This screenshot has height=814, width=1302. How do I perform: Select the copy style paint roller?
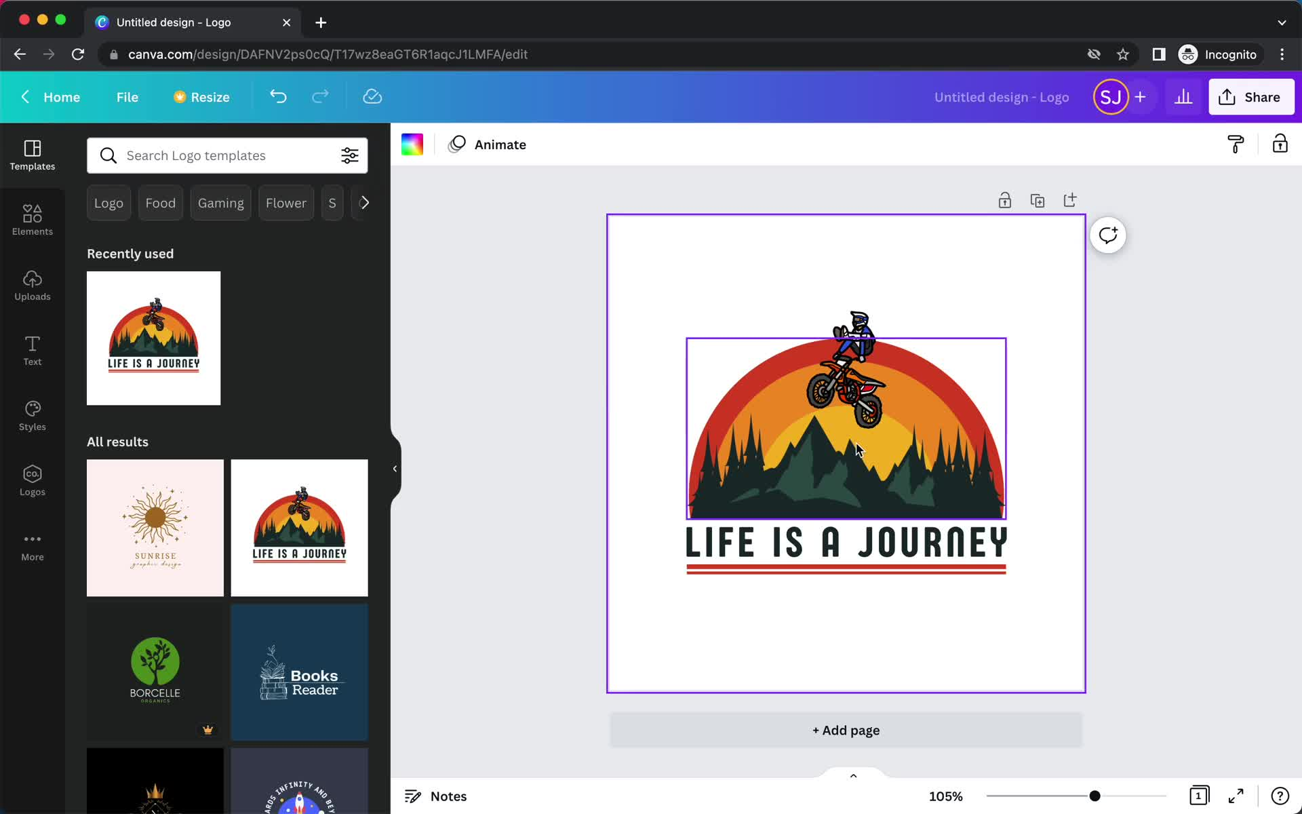click(1236, 144)
